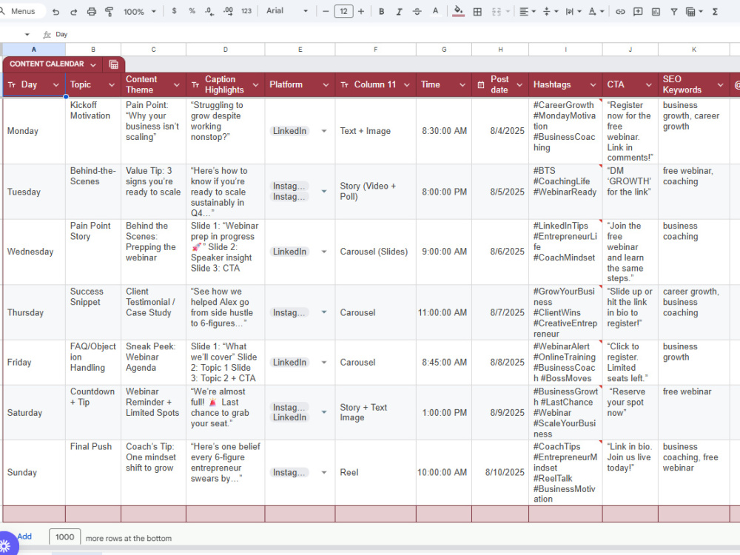Viewport: 740px width, 555px height.
Task: Click the merge cells icon
Action: (497, 12)
